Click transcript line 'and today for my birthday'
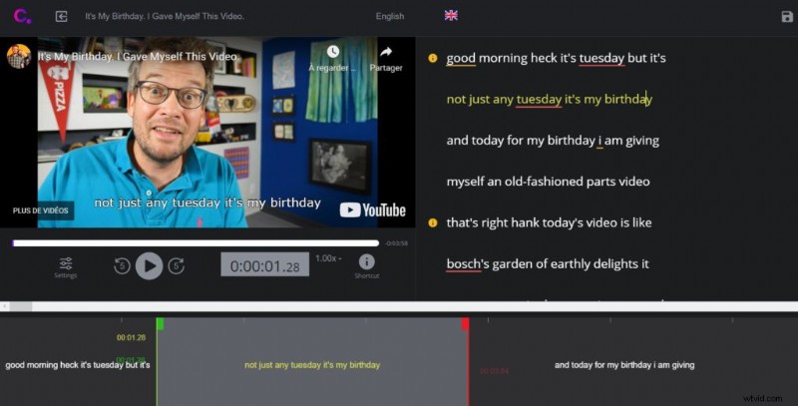 point(553,141)
